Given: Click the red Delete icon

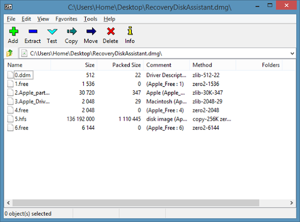Looking at the screenshot, I should click(111, 32).
